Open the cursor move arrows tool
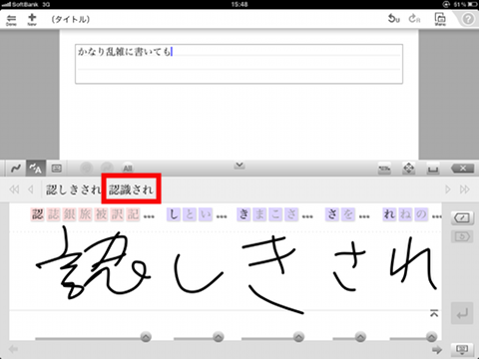 click(x=408, y=169)
